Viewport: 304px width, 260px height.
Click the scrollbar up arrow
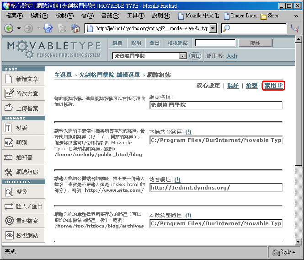pyautogui.click(x=298, y=39)
